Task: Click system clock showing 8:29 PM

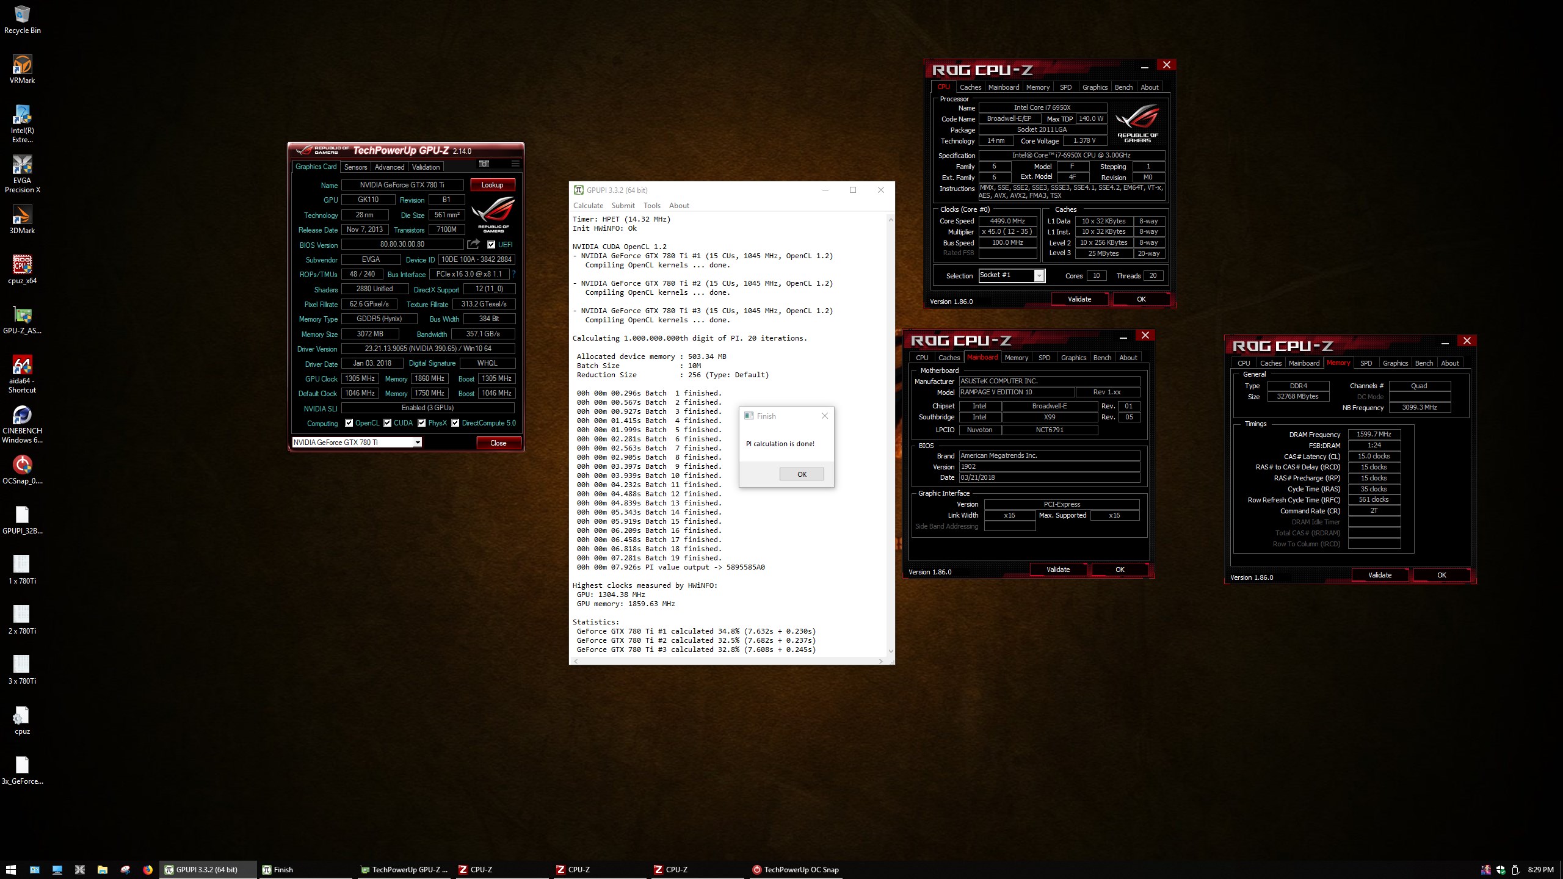Action: [1540, 870]
